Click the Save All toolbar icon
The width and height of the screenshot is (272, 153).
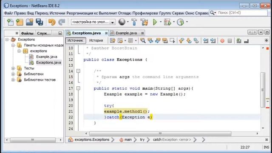[40, 22]
